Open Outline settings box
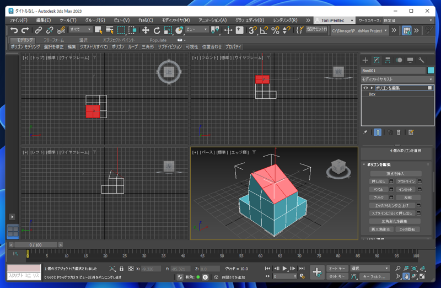The image size is (441, 288). coord(420,182)
